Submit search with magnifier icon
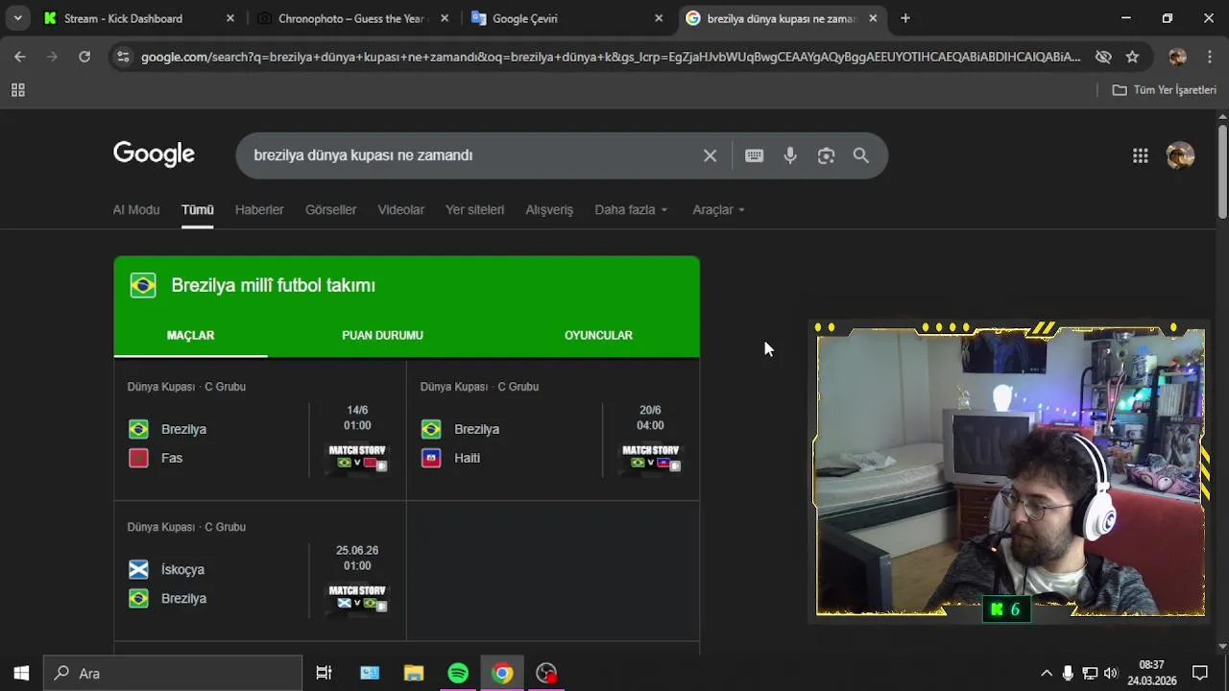1229x691 pixels. [x=861, y=155]
